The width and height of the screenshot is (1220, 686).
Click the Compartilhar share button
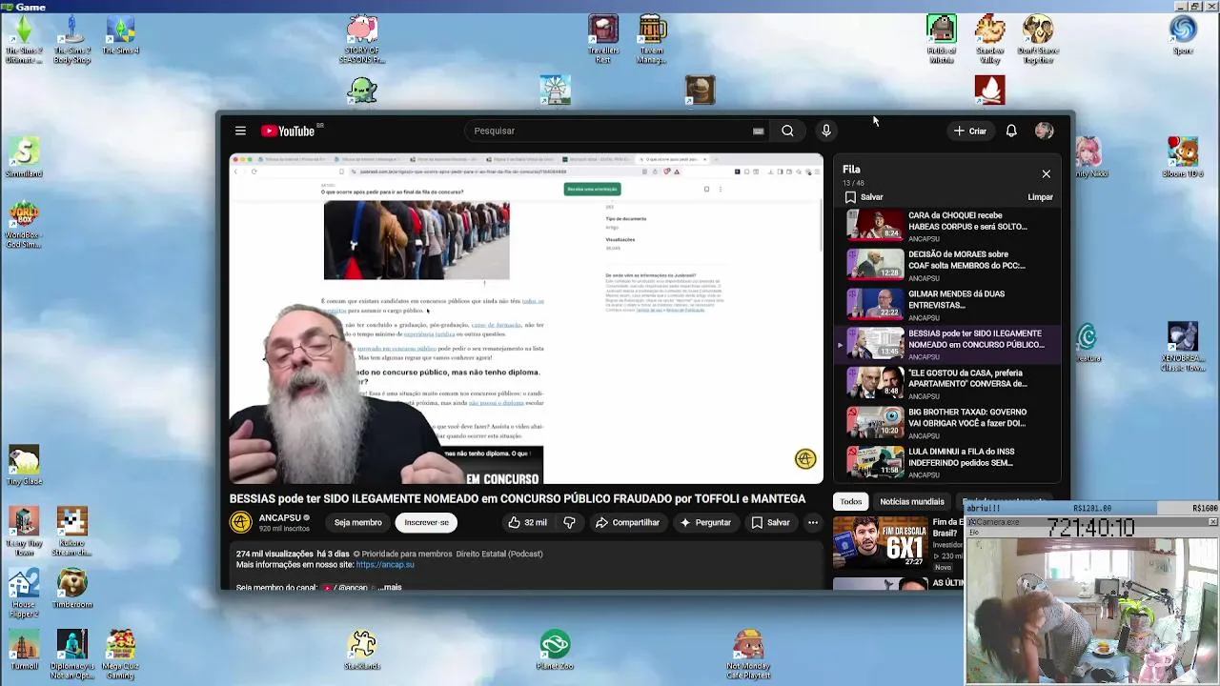(627, 522)
